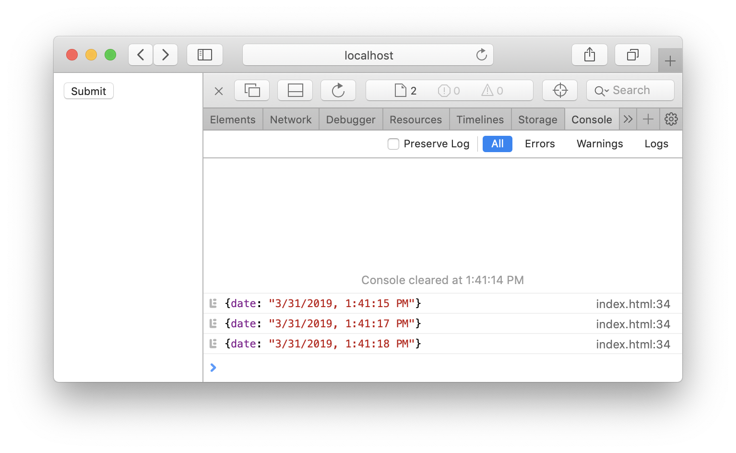Screen dimensions: 736x453
Task: Open the index.html:34 link for the 1:41:17 log
Action: coord(633,324)
